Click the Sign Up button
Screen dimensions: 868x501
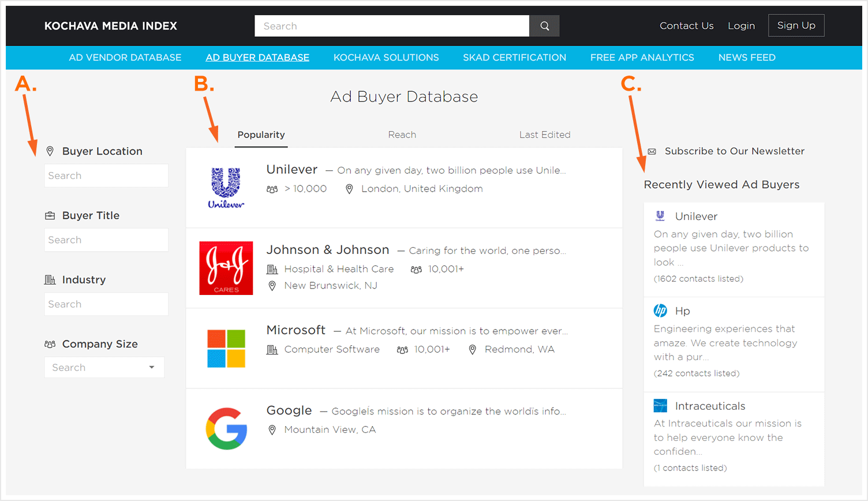(796, 25)
